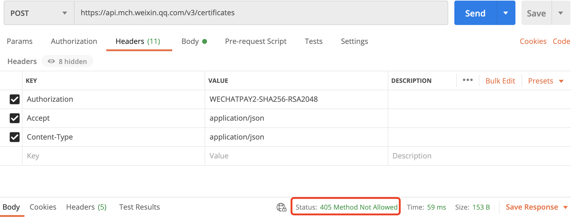Show the 8 hidden headers eye icon

(x=51, y=61)
